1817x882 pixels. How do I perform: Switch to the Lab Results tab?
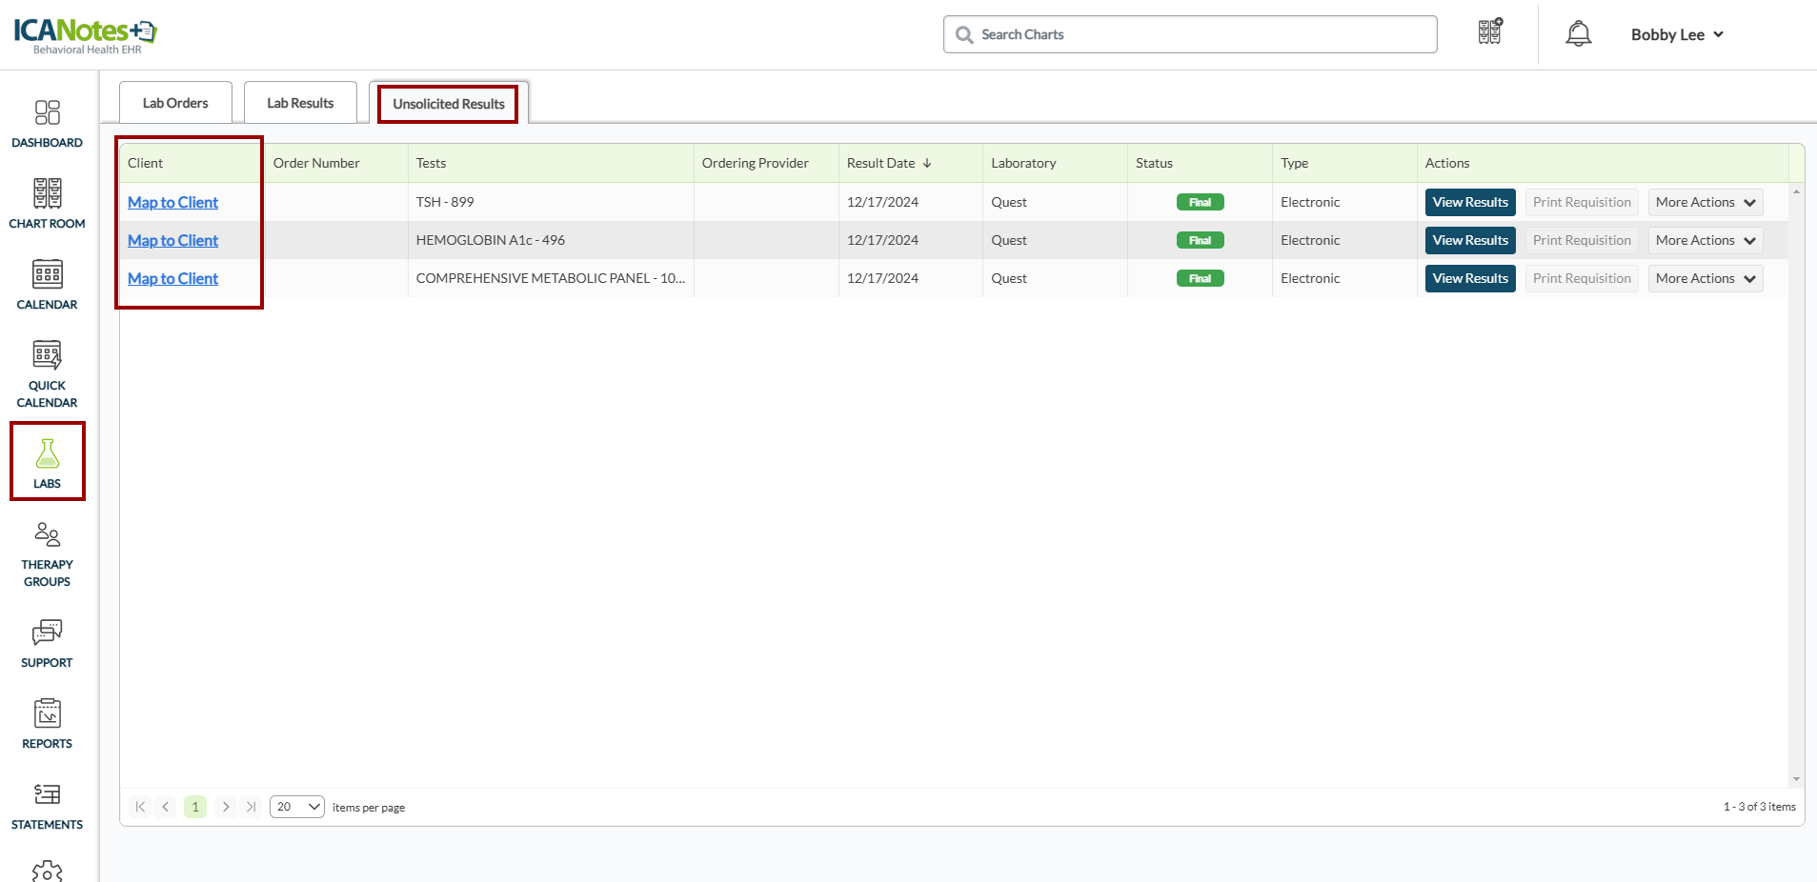click(300, 103)
